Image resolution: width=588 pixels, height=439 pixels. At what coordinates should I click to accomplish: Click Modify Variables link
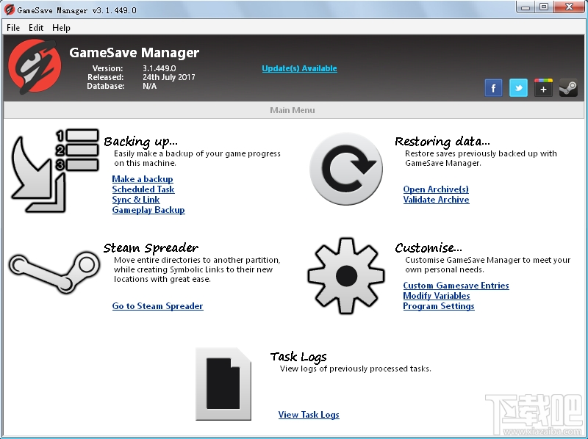coord(437,296)
